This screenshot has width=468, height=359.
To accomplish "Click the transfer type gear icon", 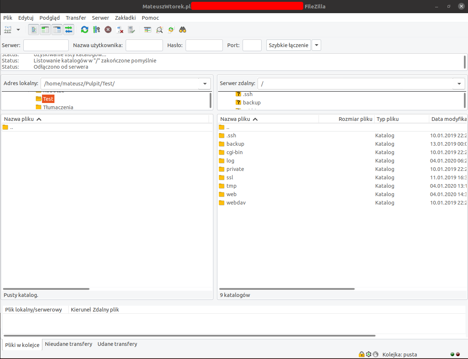I will pos(369,354).
